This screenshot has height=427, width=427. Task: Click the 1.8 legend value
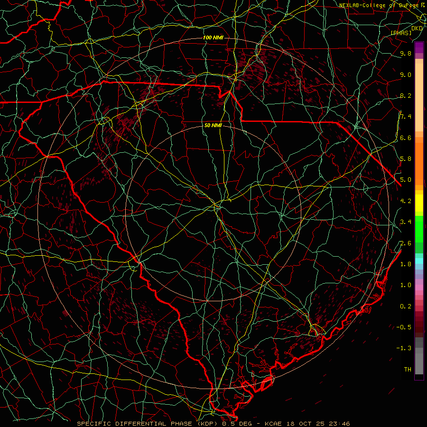[x=406, y=264]
